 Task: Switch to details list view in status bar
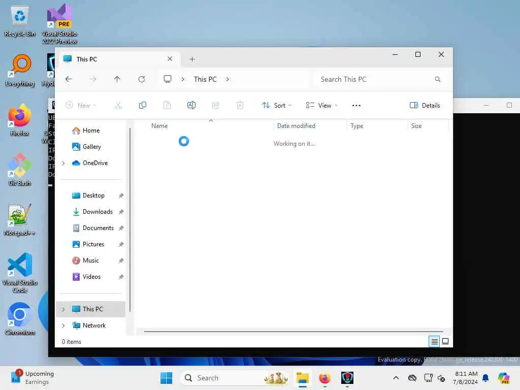tap(435, 341)
